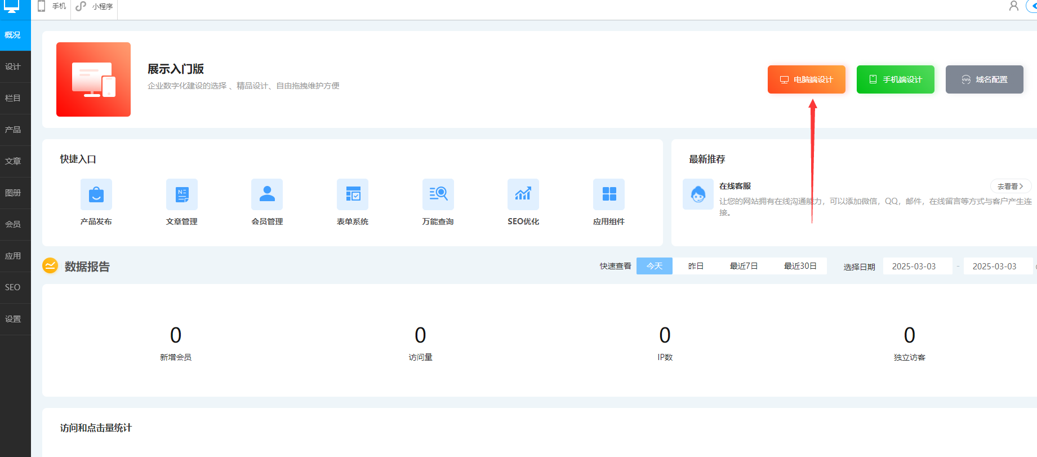Click the 手机端设计 button
1037x457 pixels.
point(895,79)
